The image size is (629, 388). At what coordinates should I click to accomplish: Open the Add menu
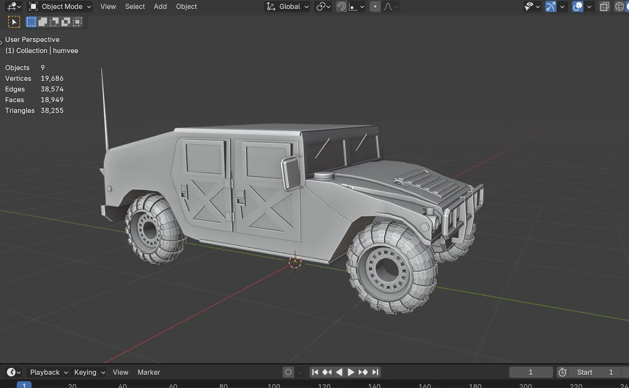pyautogui.click(x=160, y=6)
